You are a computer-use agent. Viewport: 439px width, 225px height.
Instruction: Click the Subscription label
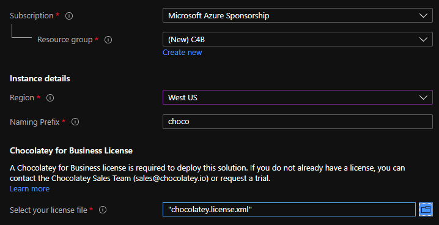tap(32, 16)
